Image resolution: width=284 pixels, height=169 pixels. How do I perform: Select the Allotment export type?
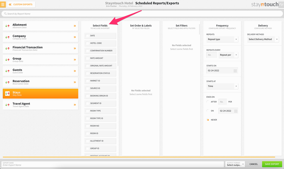40,26
